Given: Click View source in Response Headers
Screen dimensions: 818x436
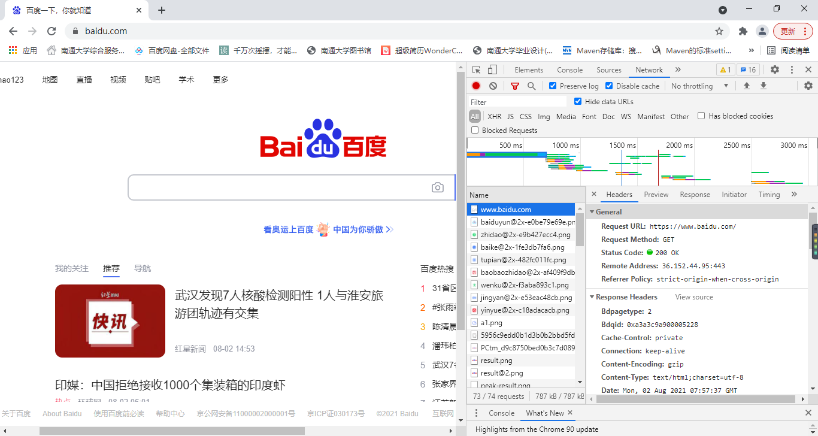Looking at the screenshot, I should [x=694, y=297].
